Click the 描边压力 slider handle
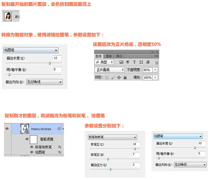Screen dimensions: 208x180 tap(110, 169)
